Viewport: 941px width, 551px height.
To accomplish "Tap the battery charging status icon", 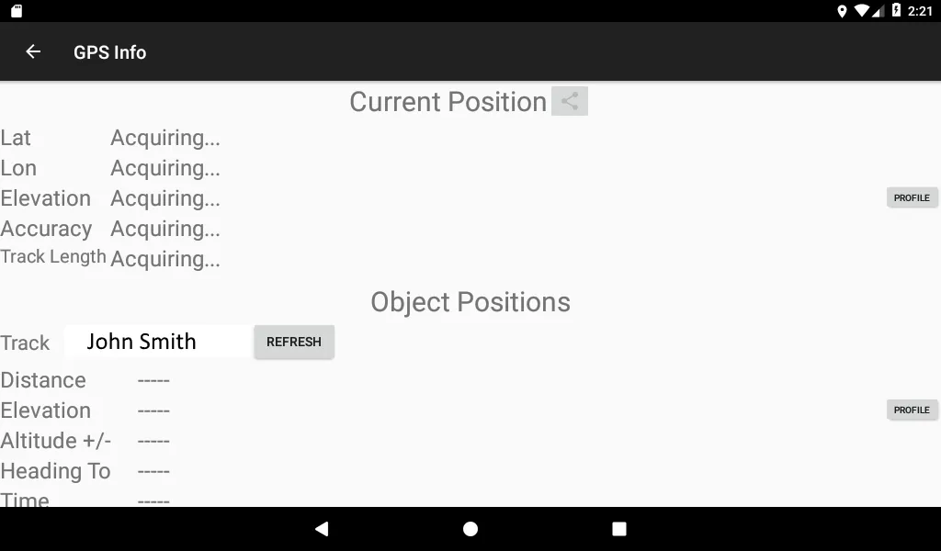I will tap(896, 11).
